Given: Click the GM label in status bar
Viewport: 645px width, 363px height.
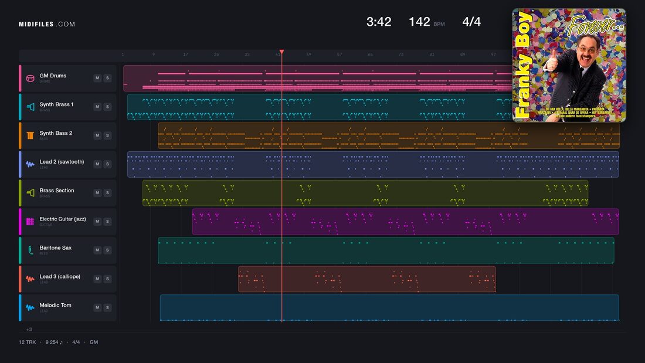Looking at the screenshot, I should [x=94, y=342].
